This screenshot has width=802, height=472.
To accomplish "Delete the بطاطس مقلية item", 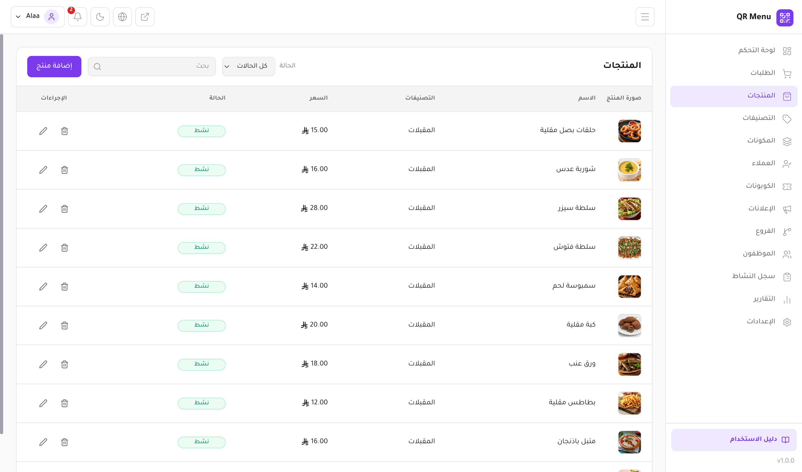I will click(x=65, y=403).
